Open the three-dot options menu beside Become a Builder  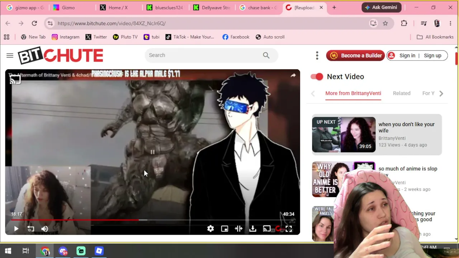(317, 56)
